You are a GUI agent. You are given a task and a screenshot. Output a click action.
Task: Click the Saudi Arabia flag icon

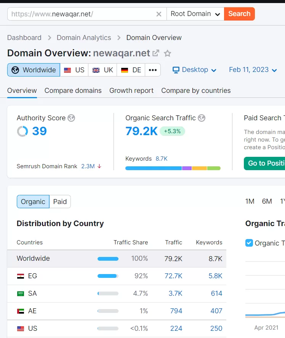[x=21, y=293]
